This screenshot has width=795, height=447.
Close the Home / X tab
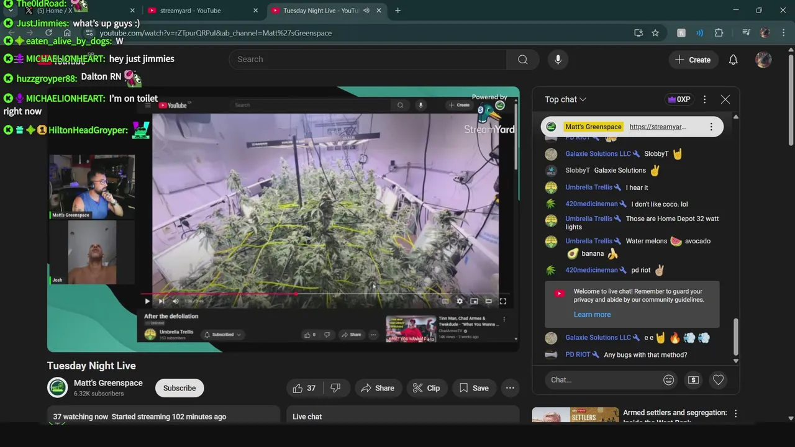[x=132, y=11]
